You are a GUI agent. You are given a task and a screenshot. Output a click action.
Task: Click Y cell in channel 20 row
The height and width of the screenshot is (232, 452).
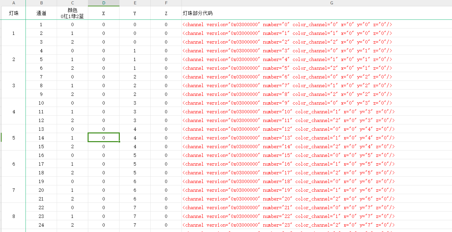coord(135,190)
